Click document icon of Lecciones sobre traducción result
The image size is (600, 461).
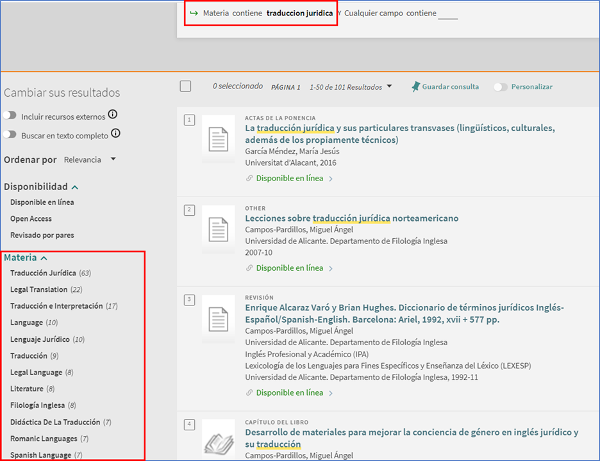[x=219, y=229]
